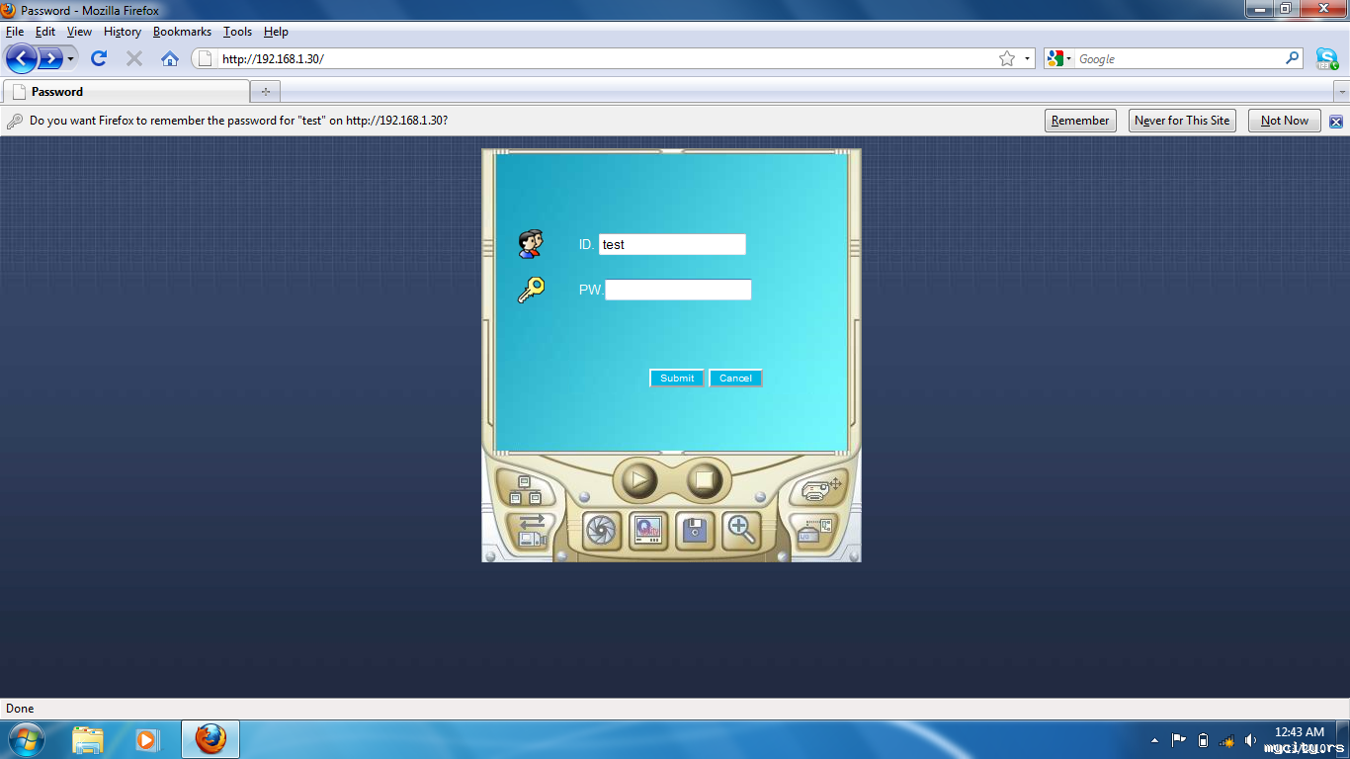The height and width of the screenshot is (759, 1350).
Task: Click Remember to save the password
Action: point(1080,121)
